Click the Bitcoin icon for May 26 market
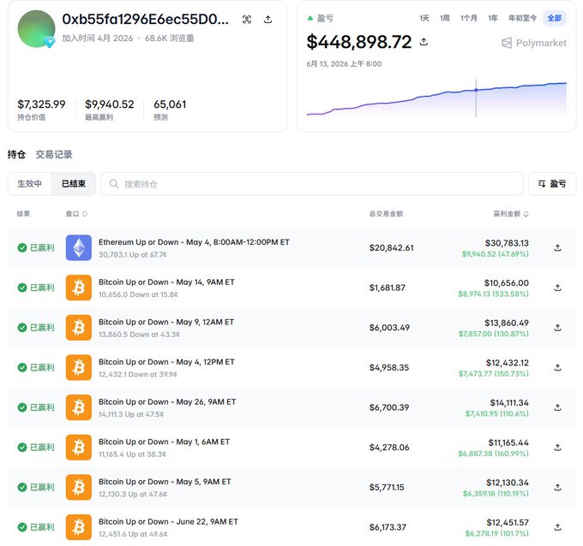 click(x=79, y=407)
